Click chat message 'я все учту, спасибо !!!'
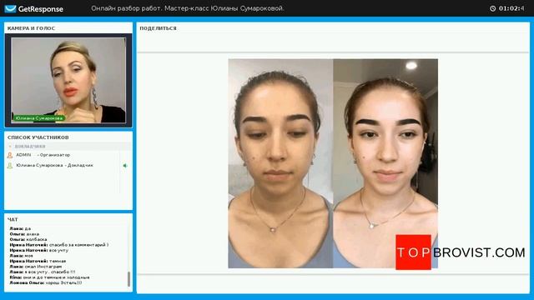This screenshot has height=300, width=534. pyautogui.click(x=43, y=272)
